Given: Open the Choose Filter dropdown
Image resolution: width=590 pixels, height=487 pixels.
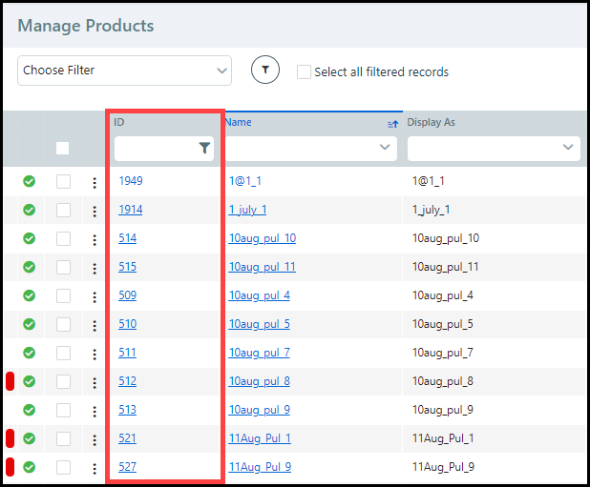Looking at the screenshot, I should click(x=124, y=71).
